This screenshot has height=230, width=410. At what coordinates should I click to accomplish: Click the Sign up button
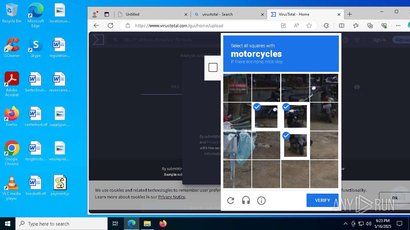point(402,40)
